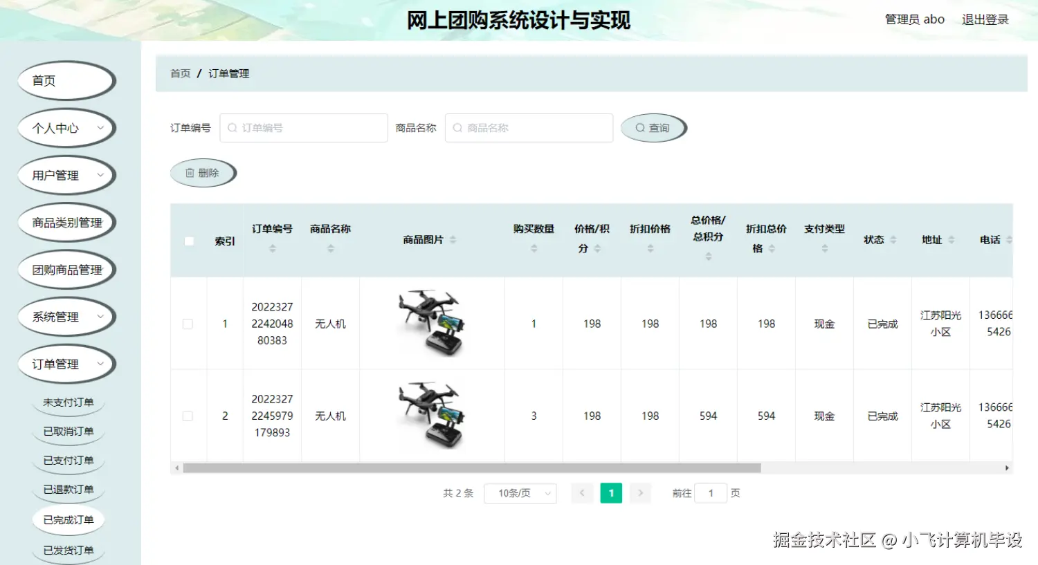
Task: Click the 管理员 abo account label
Action: (915, 19)
